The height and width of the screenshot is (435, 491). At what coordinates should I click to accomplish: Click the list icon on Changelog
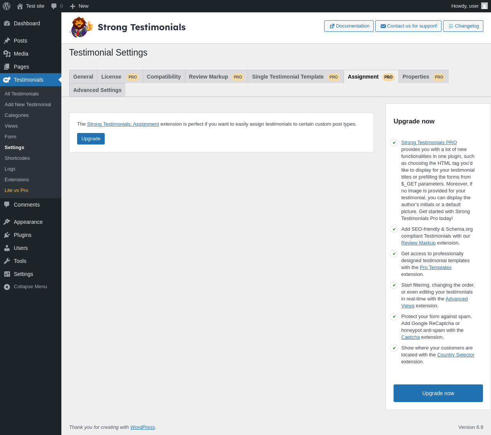451,26
